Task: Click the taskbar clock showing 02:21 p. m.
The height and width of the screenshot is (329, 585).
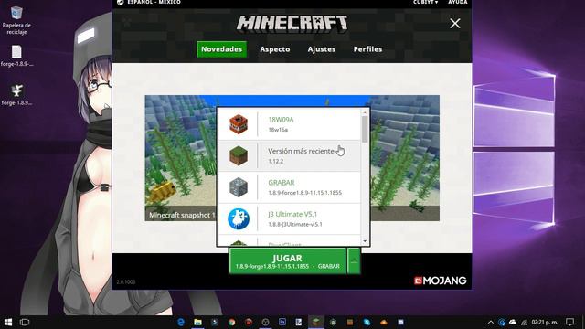Action: (545, 323)
